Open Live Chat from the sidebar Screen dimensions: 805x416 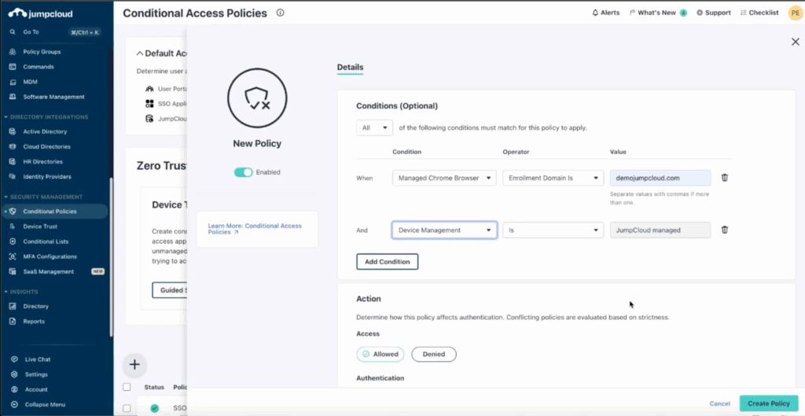coord(38,359)
